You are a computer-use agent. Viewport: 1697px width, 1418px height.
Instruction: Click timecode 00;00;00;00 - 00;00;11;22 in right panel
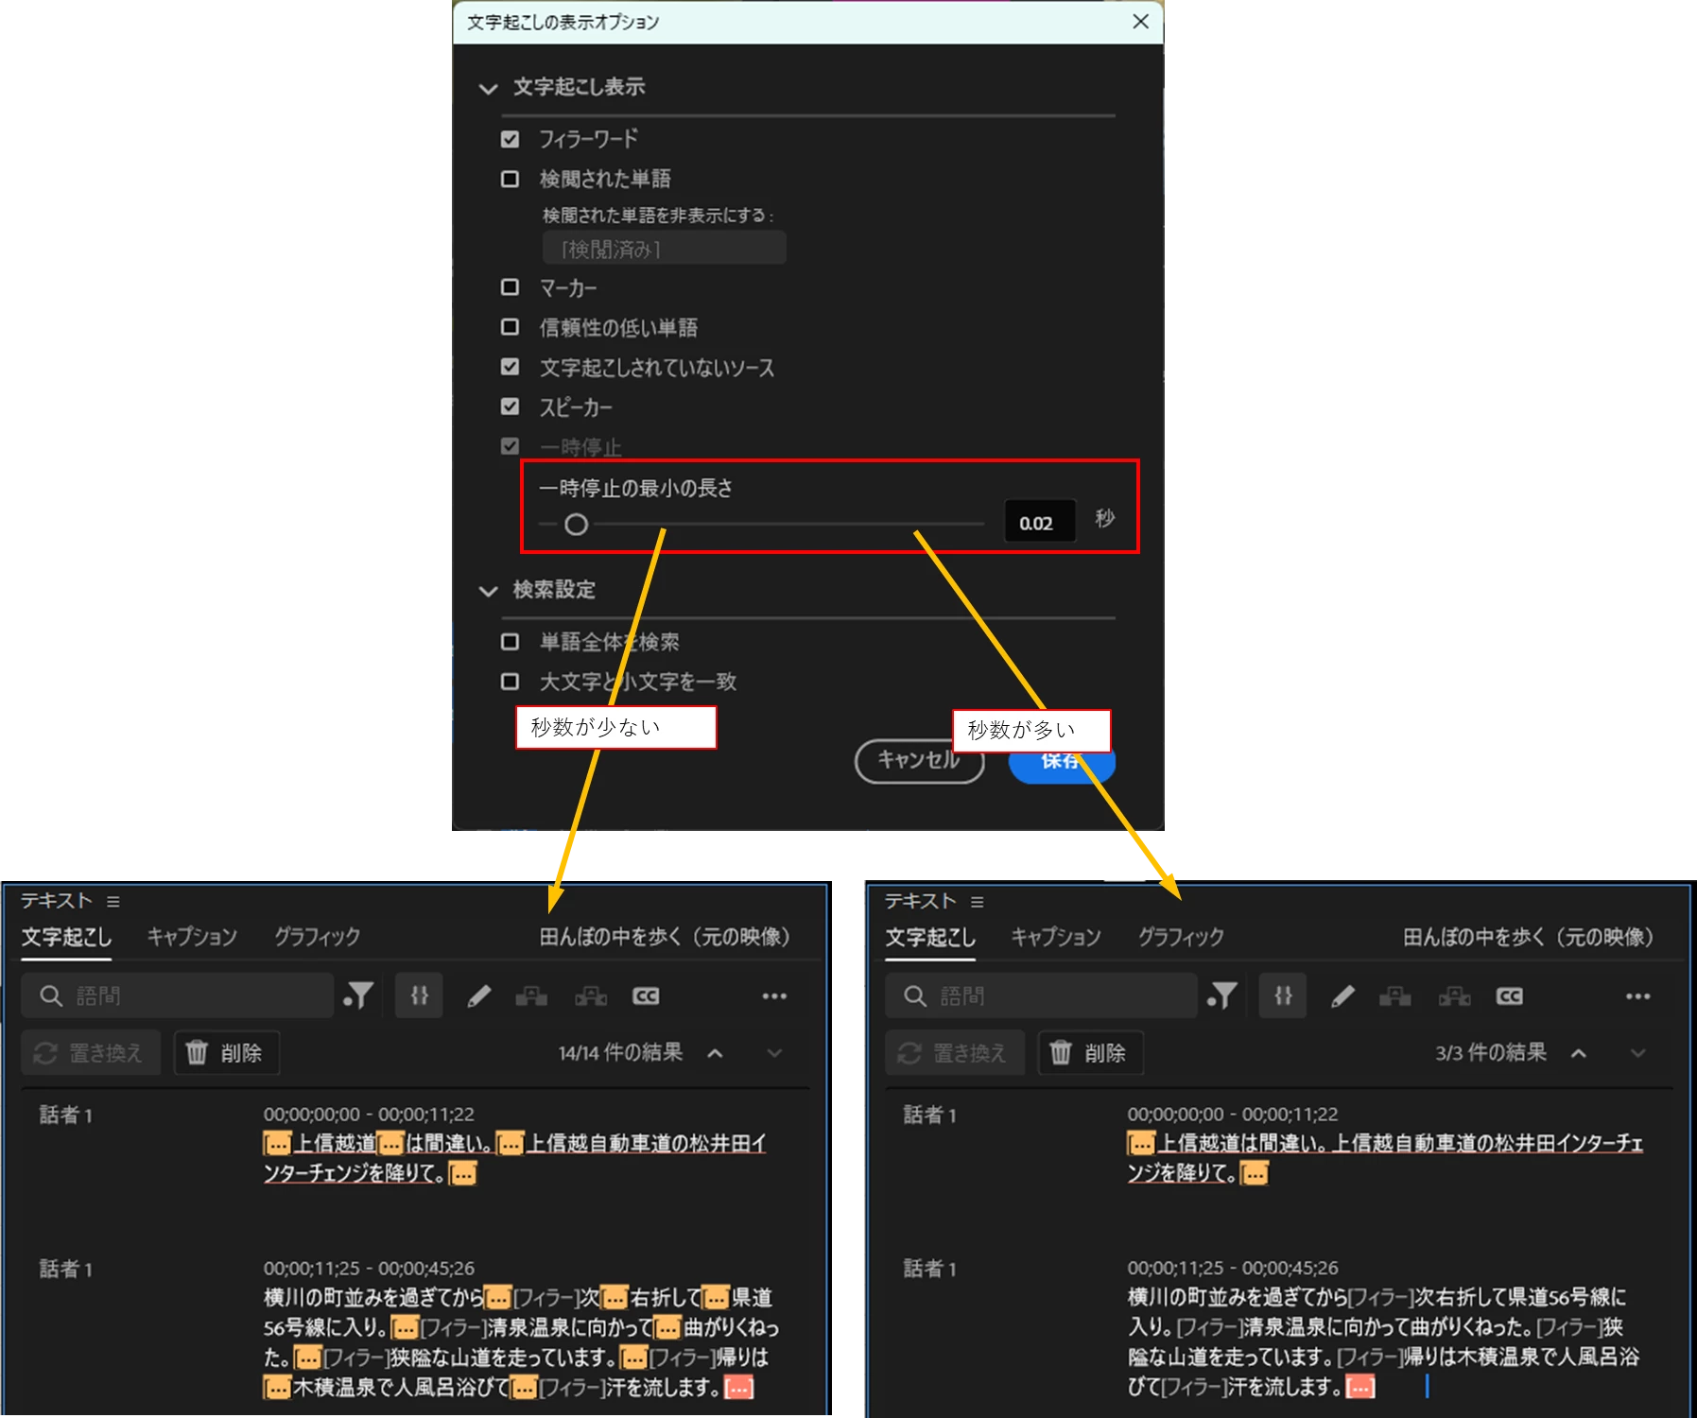[x=1233, y=1115]
